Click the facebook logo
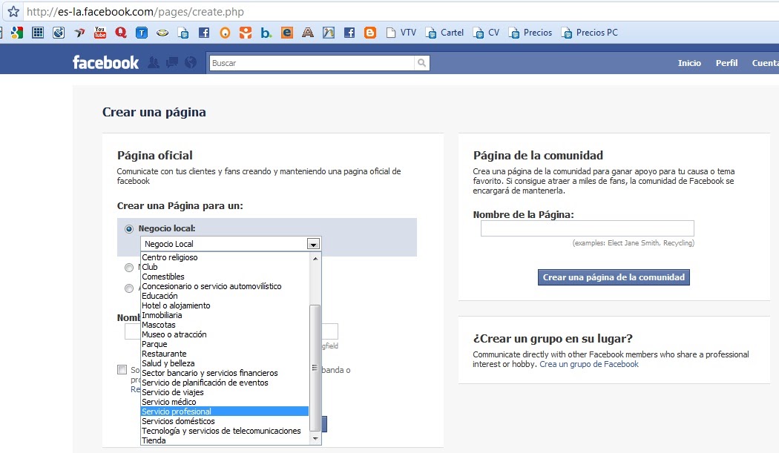The height and width of the screenshot is (453, 779). pyautogui.click(x=106, y=62)
